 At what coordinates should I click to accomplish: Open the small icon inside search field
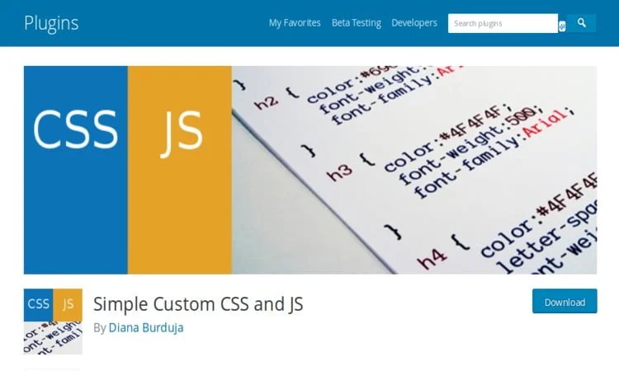[x=562, y=26]
